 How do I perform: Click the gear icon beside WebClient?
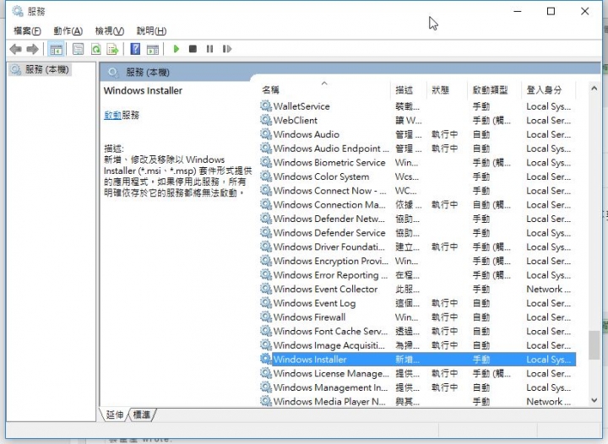[x=266, y=120]
